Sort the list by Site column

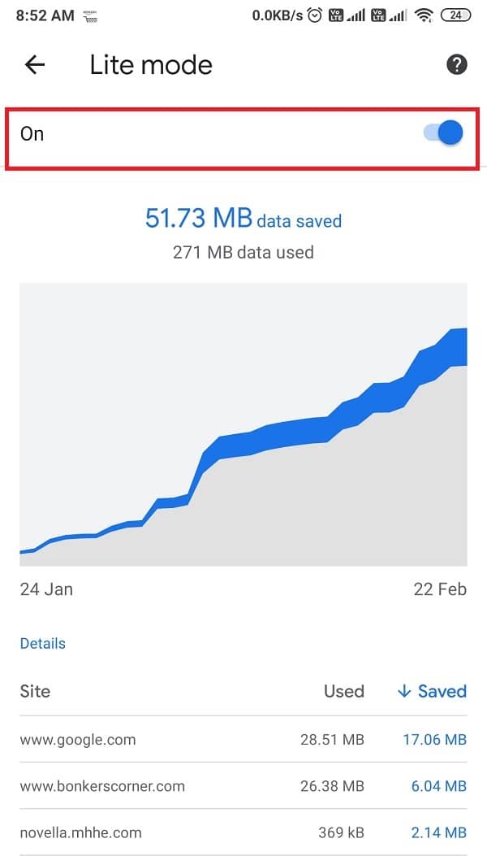[x=35, y=692]
